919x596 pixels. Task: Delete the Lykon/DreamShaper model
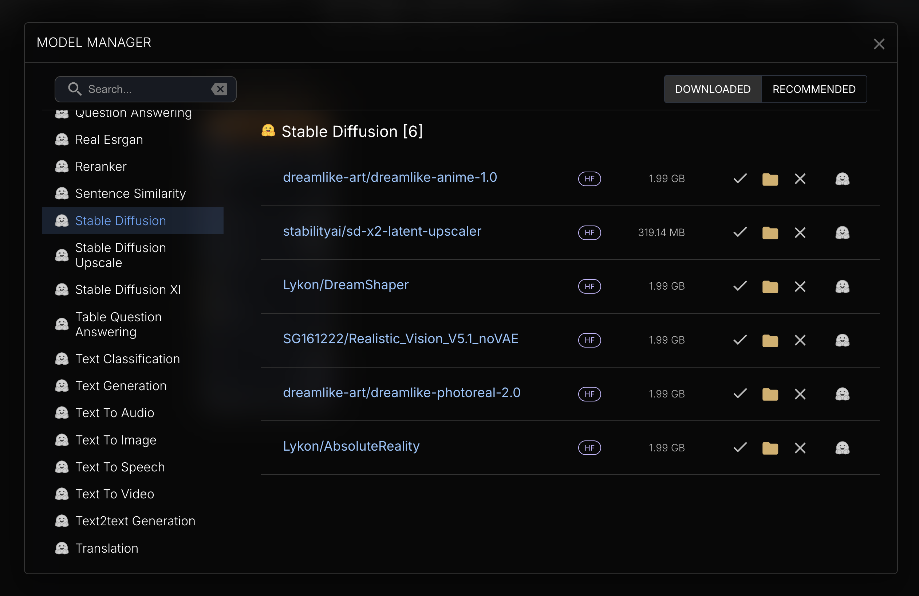[x=800, y=287]
